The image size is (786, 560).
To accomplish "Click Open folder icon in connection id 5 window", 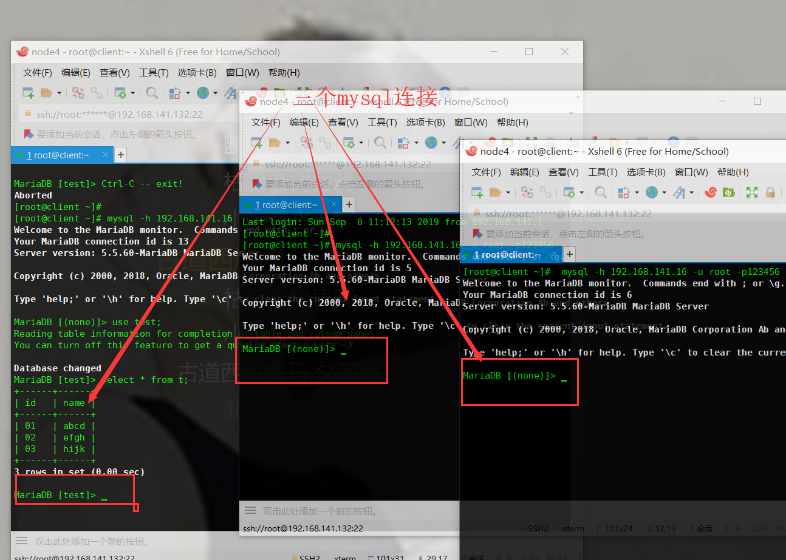I will 275,143.
